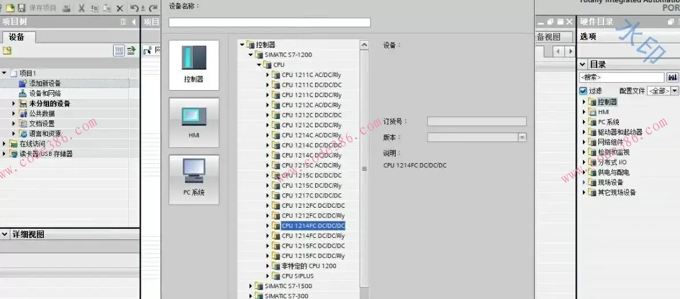Select CPU 1211C AC/DC/Rly in device list
Image resolution: width=680 pixels, height=299 pixels.
[x=311, y=75]
